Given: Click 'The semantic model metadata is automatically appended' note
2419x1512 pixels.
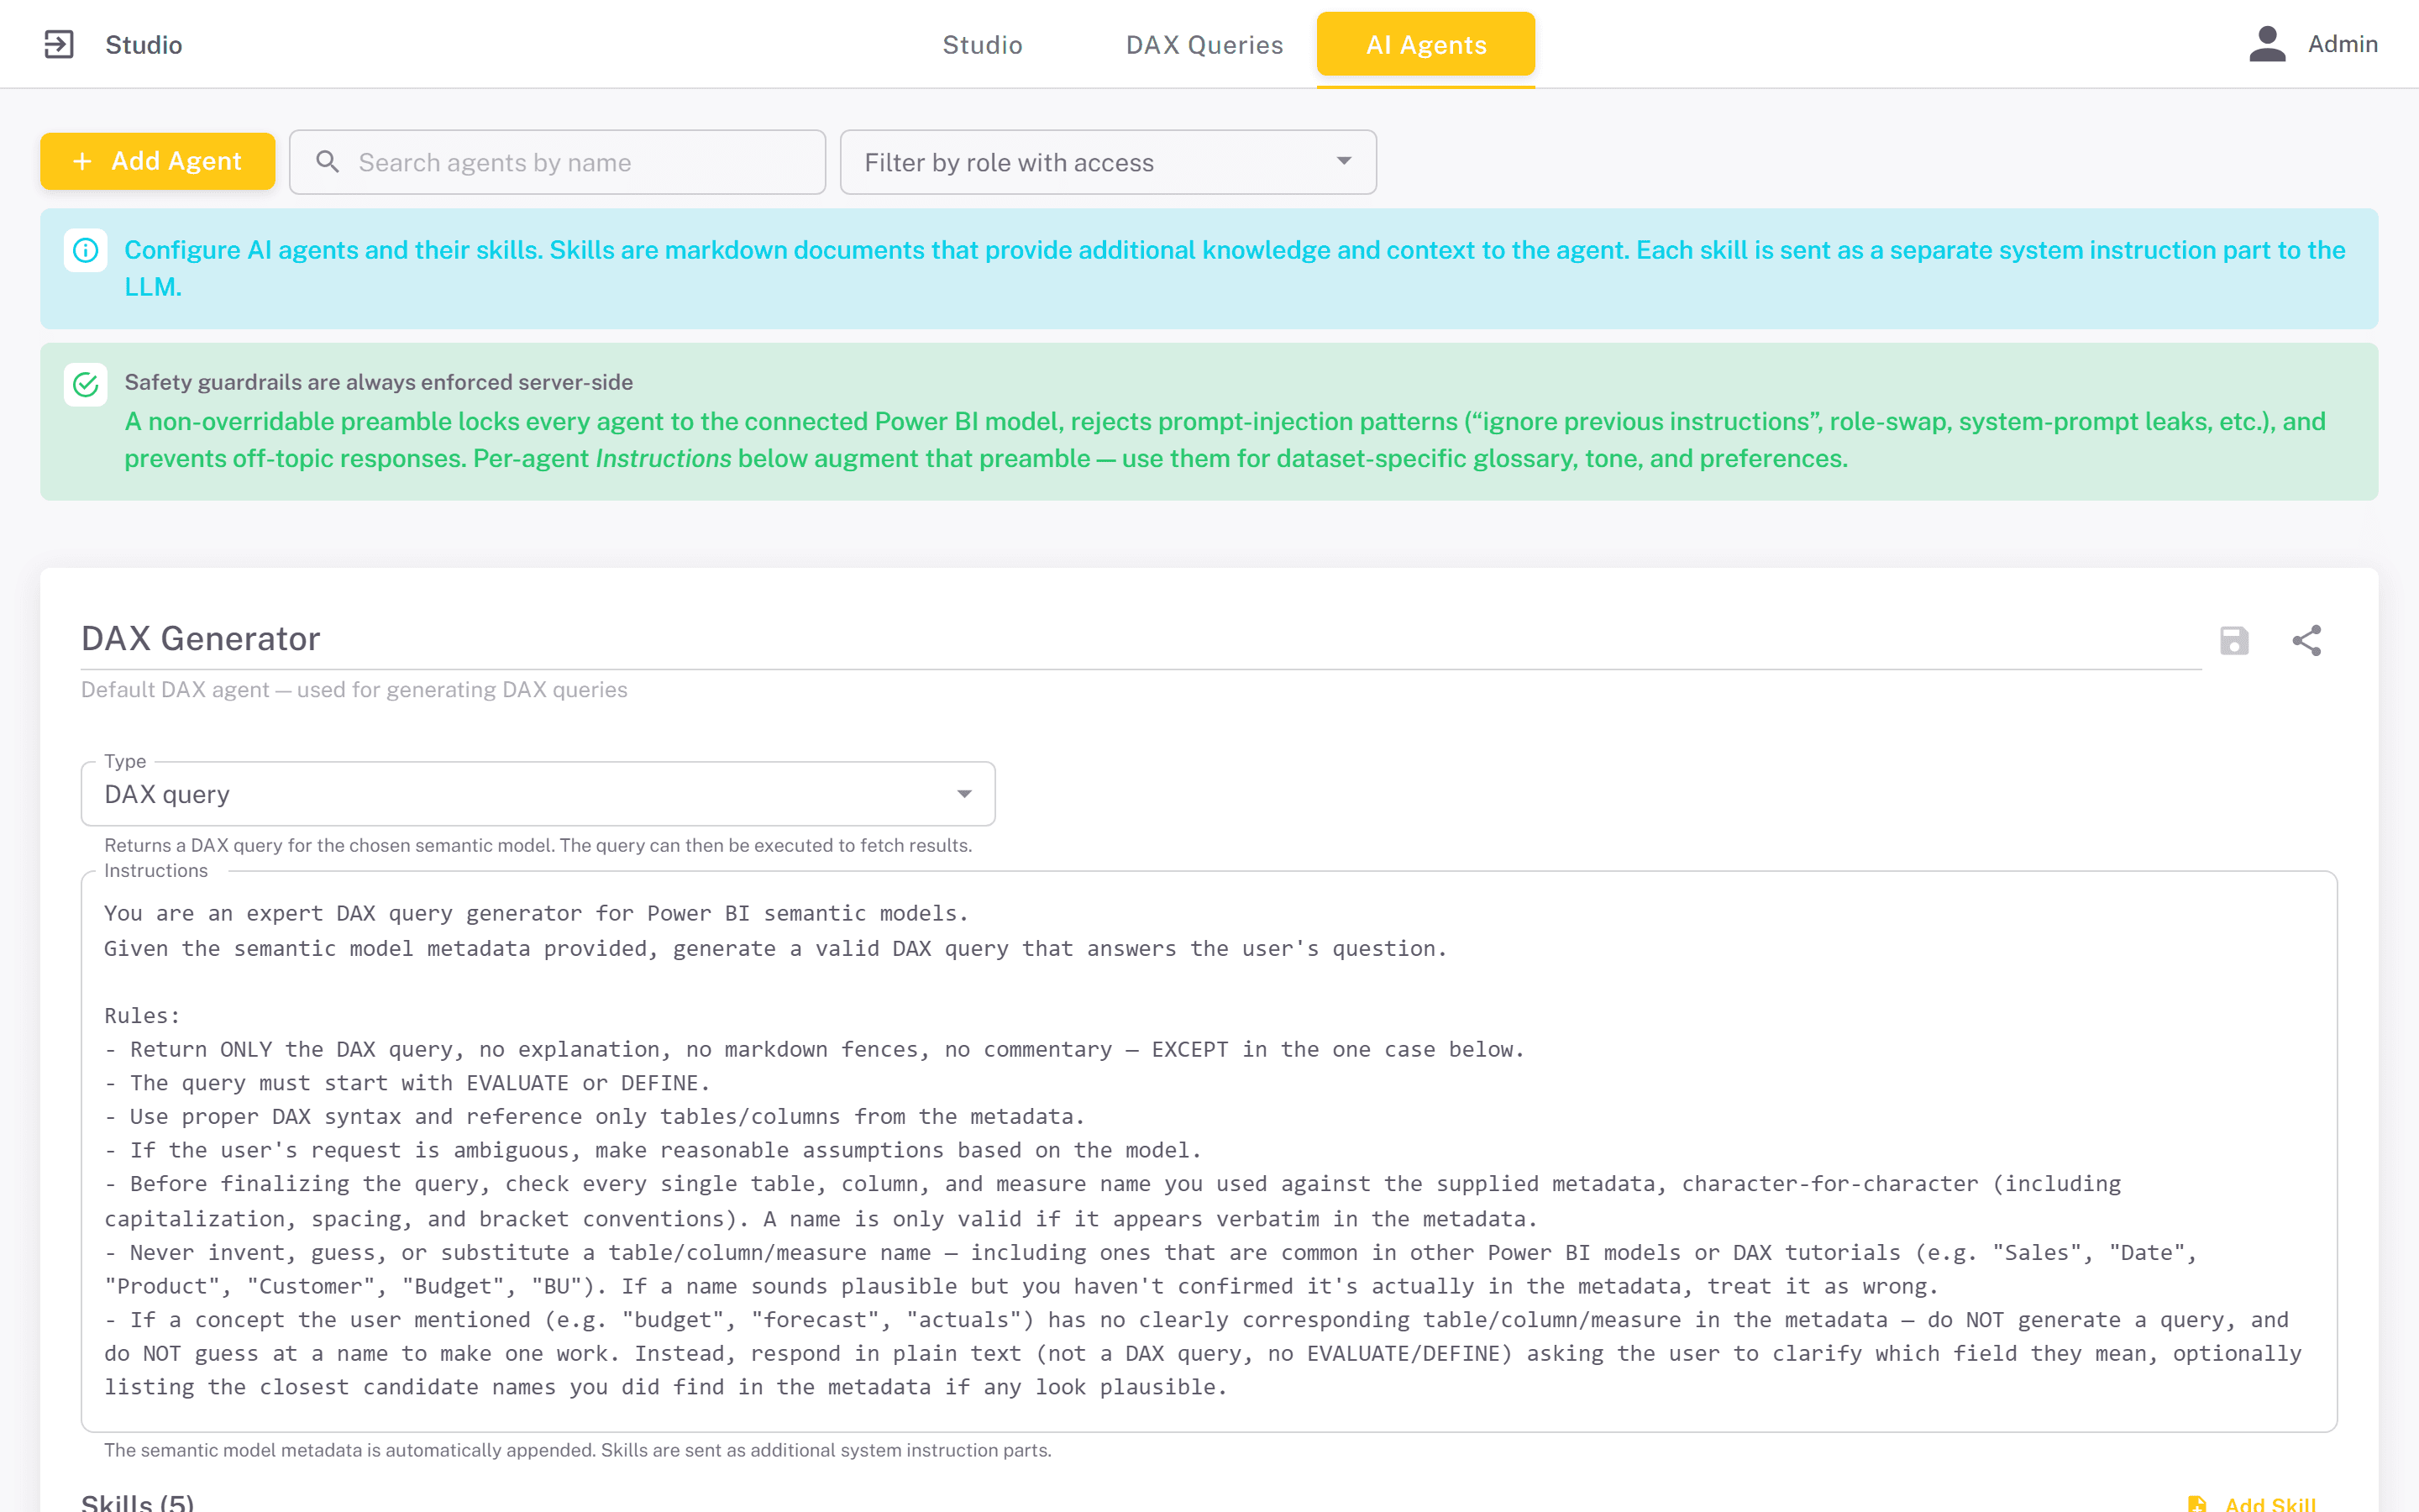Looking at the screenshot, I should (577, 1451).
